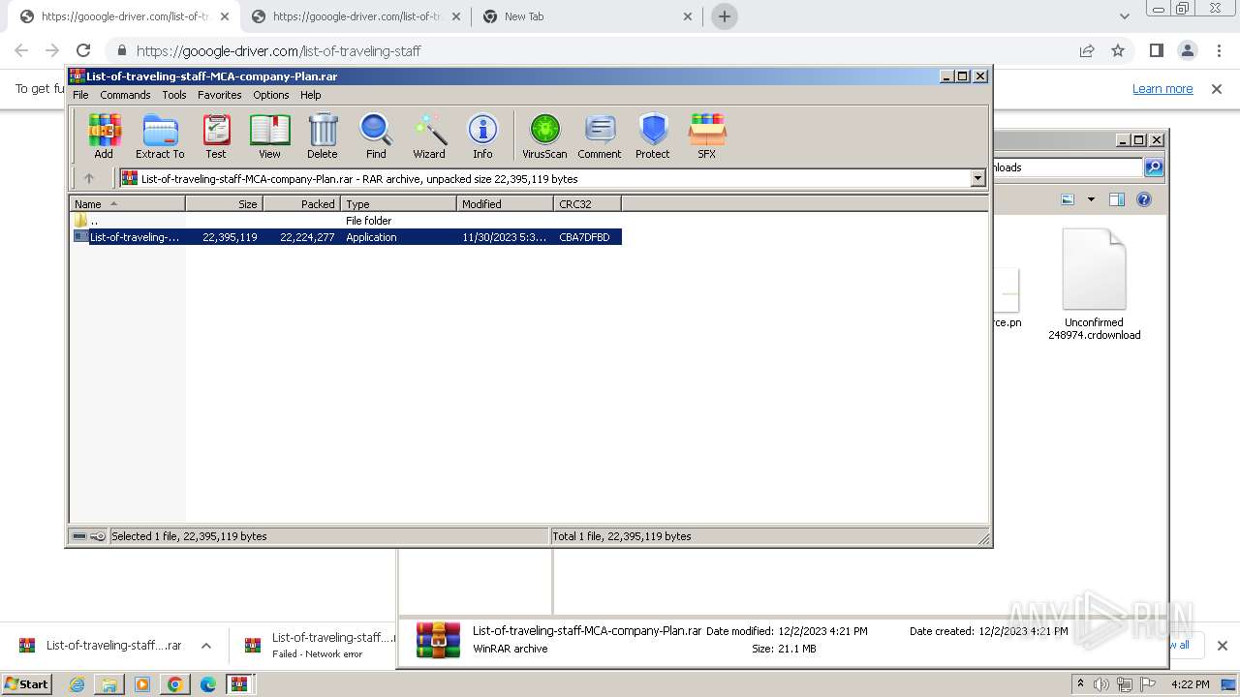The height and width of the screenshot is (697, 1240).
Task: Select the parent folder '..' row
Action: point(346,221)
